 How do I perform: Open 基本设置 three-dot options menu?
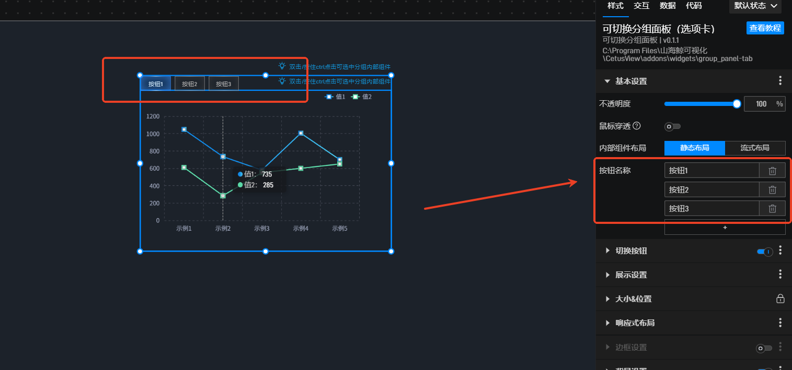pos(780,81)
